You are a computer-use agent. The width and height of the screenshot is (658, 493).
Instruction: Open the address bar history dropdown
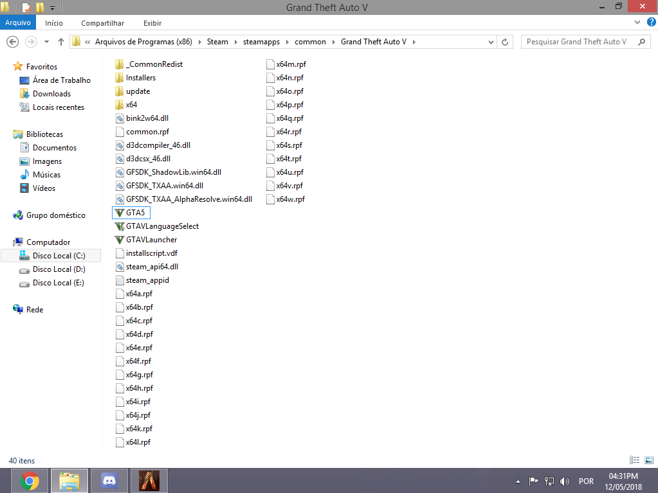tap(491, 42)
